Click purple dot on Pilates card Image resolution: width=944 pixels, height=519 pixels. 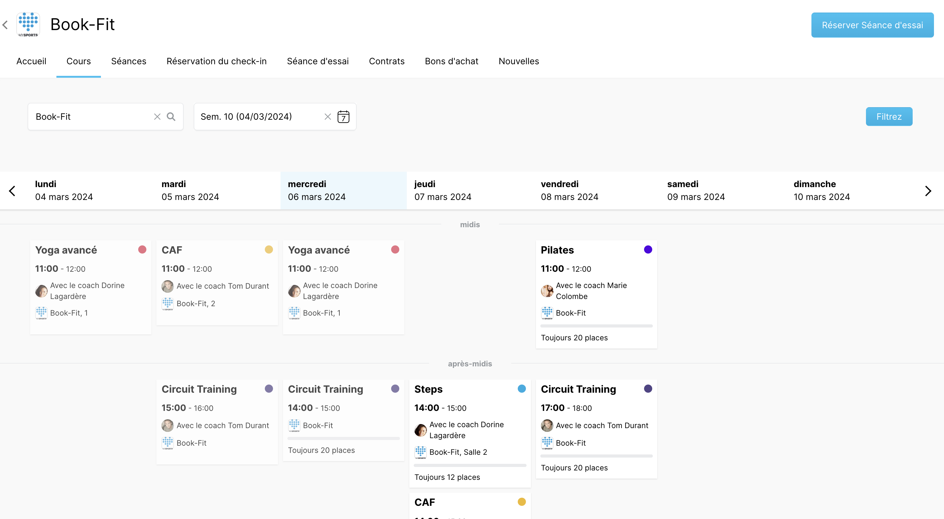point(648,249)
